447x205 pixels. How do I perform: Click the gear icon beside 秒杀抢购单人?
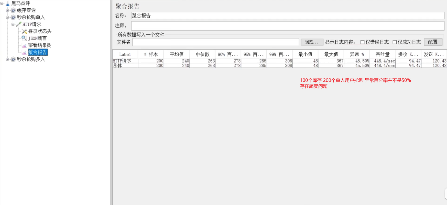click(13, 17)
